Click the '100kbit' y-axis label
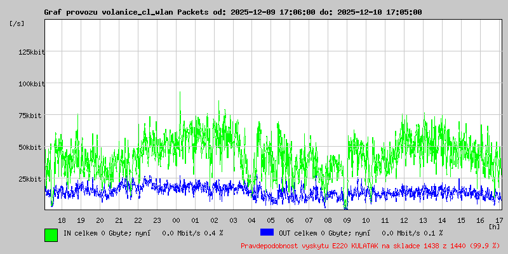Screen dimensions: 508x254 (31, 84)
